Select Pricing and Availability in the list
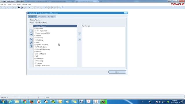Screen dimensions: 185x104 pyautogui.click(x=43, y=33)
